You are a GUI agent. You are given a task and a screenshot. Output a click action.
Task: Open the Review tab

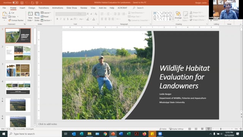pos(84,8)
